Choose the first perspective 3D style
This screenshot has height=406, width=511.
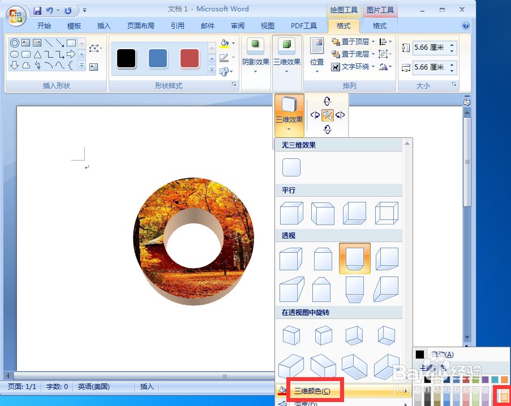pos(291,258)
